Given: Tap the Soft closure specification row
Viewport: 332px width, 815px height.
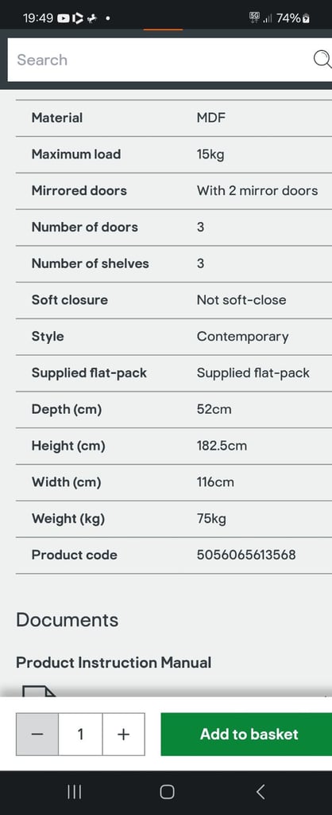Looking at the screenshot, I should (174, 300).
